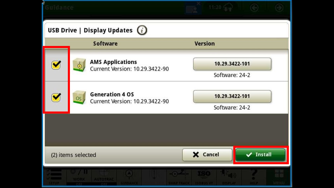334x188 pixels.
Task: Click 'Software: 24-2' under Generation 4 OS version
Action: [x=232, y=108]
